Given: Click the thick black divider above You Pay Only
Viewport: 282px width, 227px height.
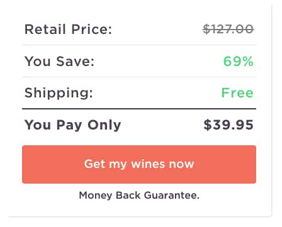Looking at the screenshot, I should 139,109.
